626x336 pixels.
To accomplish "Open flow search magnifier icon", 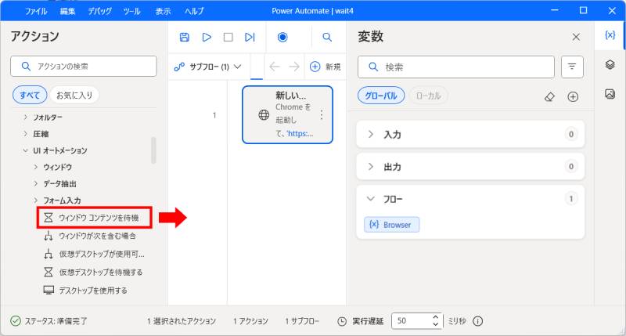I will click(x=327, y=37).
